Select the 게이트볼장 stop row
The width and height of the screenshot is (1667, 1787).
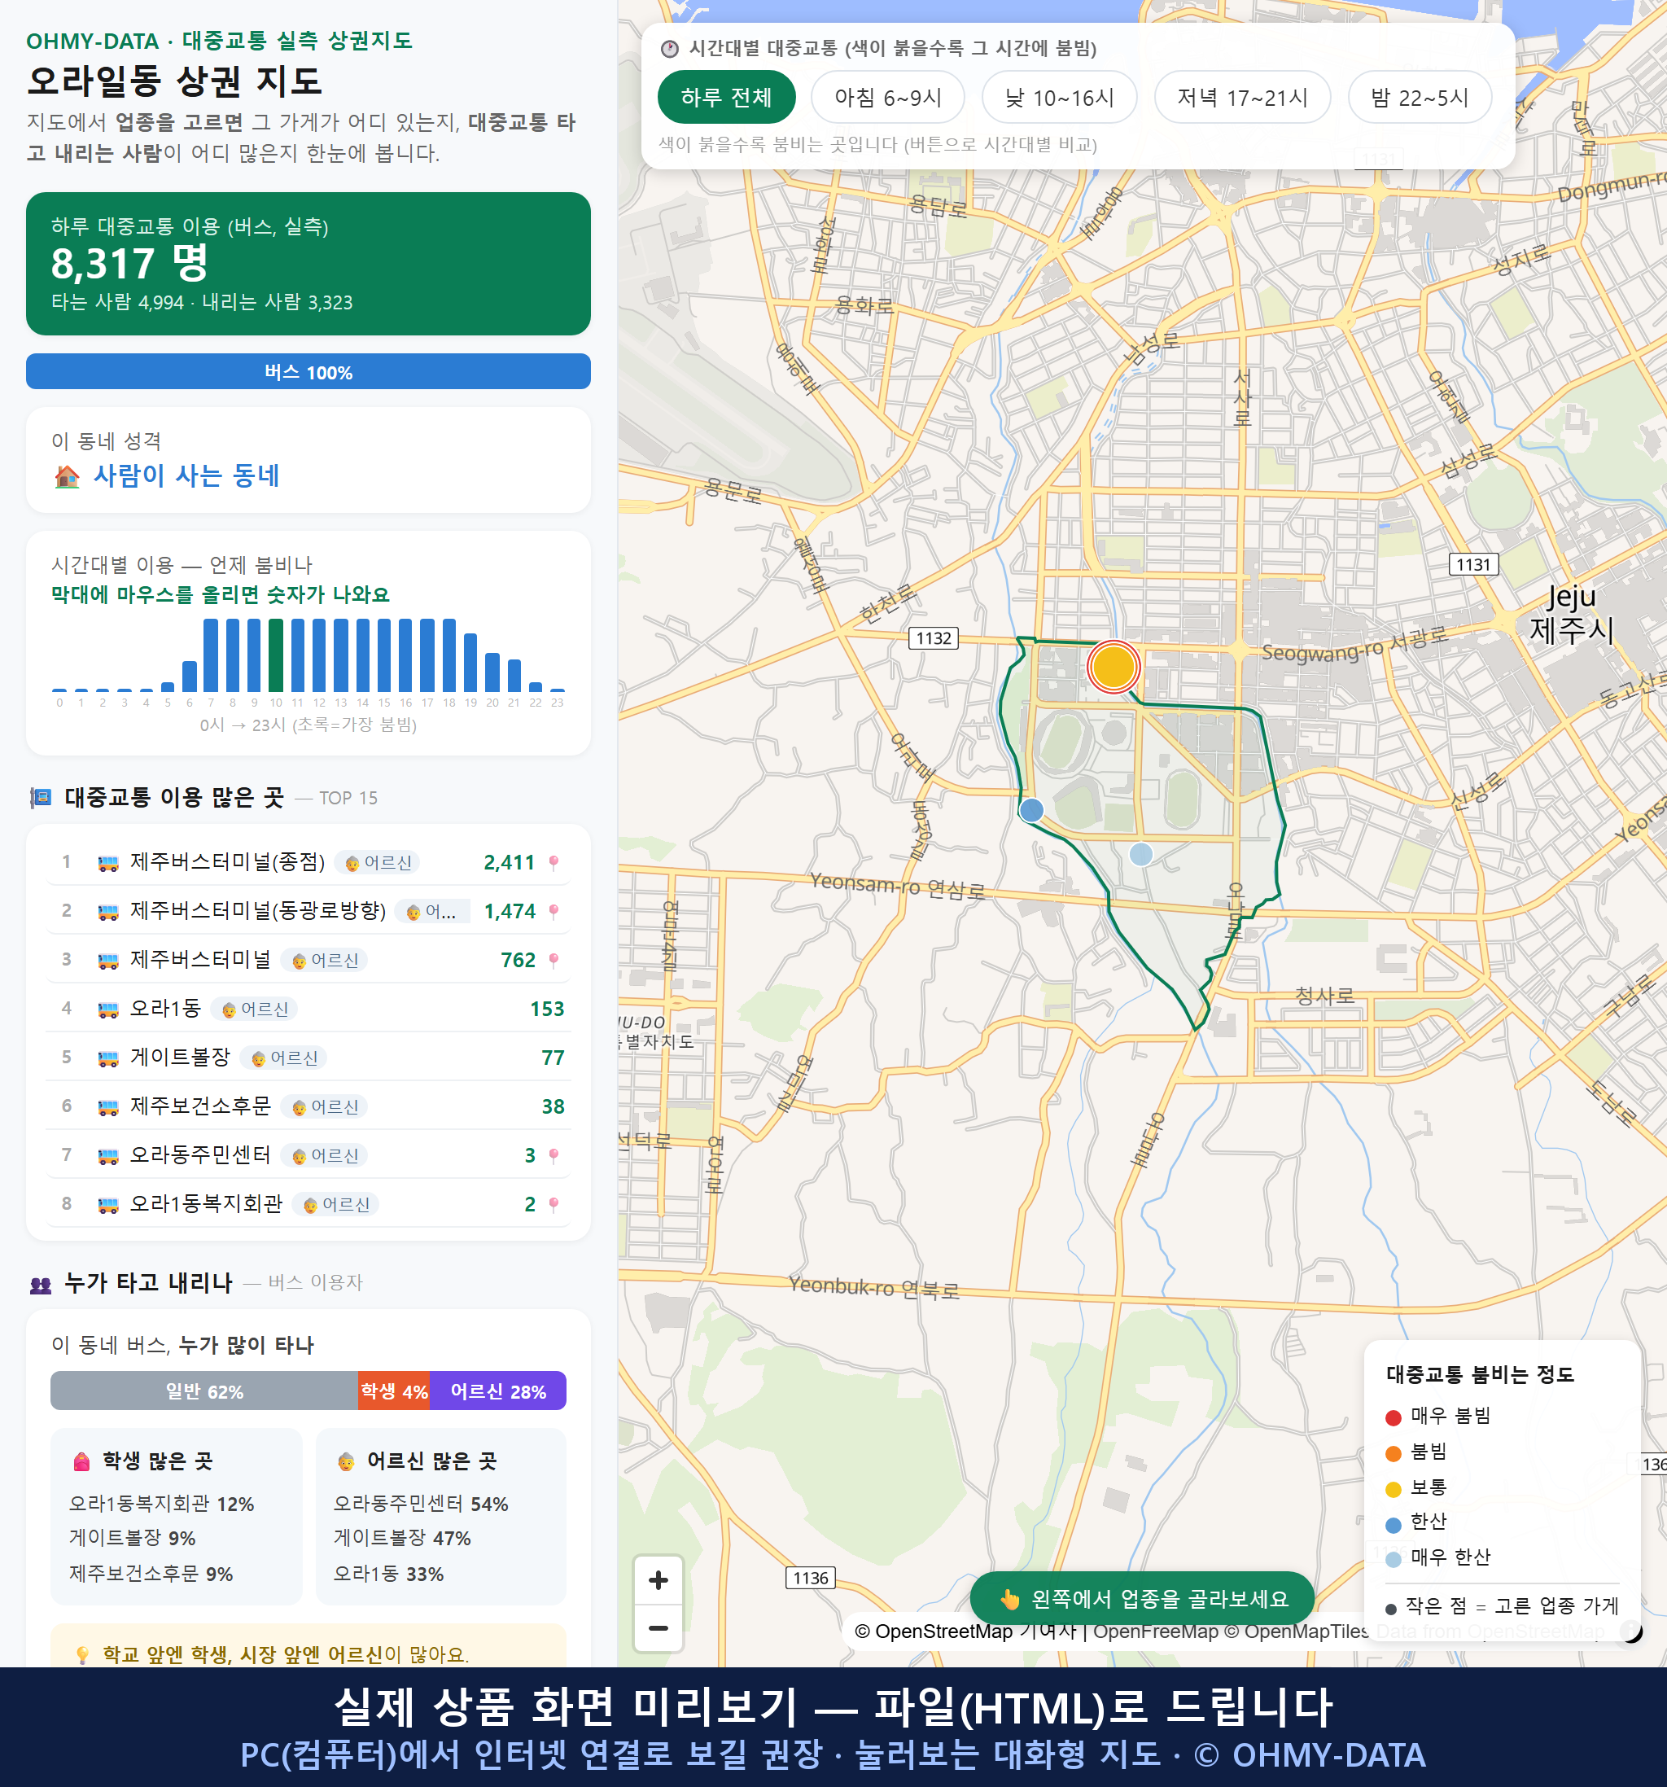coord(308,1057)
